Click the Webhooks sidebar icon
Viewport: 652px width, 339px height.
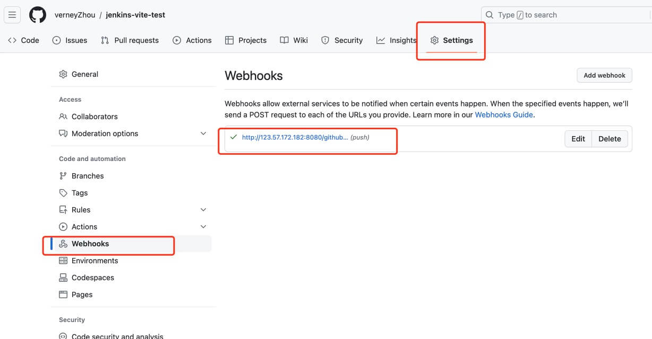click(63, 244)
